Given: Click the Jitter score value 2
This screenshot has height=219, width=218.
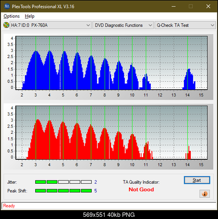Looking at the screenshot, I should (x=95, y=182).
